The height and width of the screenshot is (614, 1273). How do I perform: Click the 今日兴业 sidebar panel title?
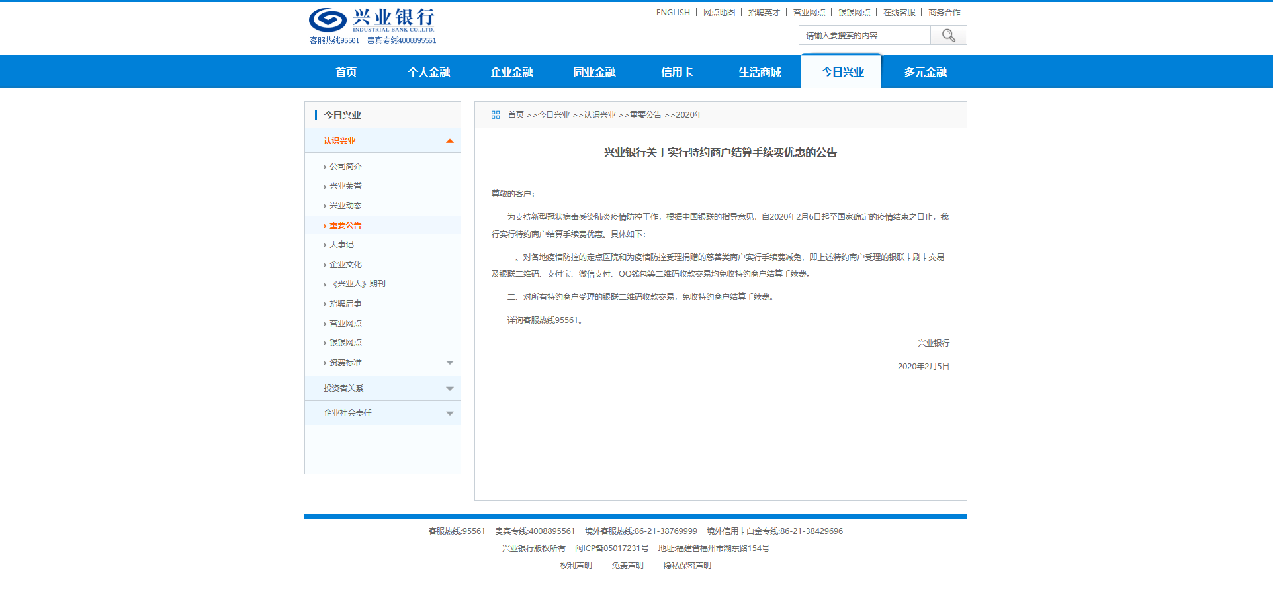pyautogui.click(x=342, y=115)
